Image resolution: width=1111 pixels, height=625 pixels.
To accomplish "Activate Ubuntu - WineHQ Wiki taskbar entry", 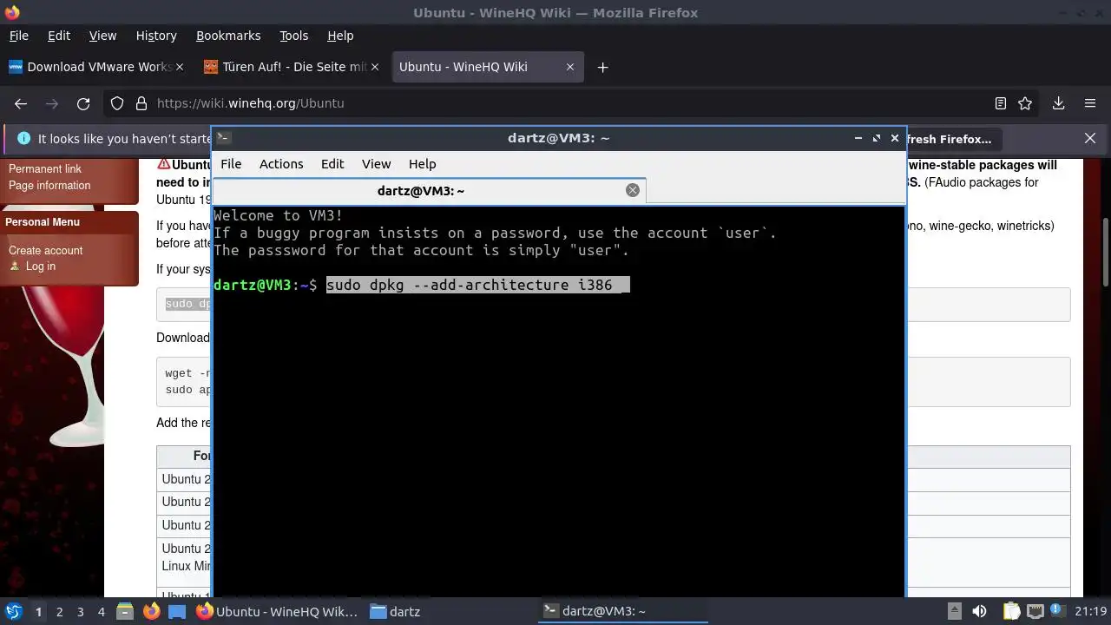I will 277,611.
